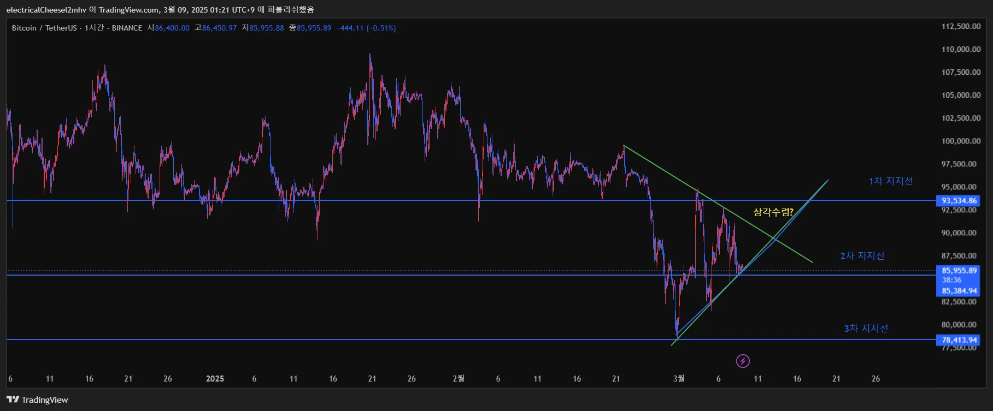The width and height of the screenshot is (993, 411).
Task: Click the 107,500.00 price axis label
Action: [x=961, y=72]
